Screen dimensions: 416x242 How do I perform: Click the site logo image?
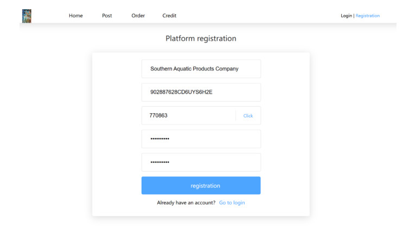27,16
